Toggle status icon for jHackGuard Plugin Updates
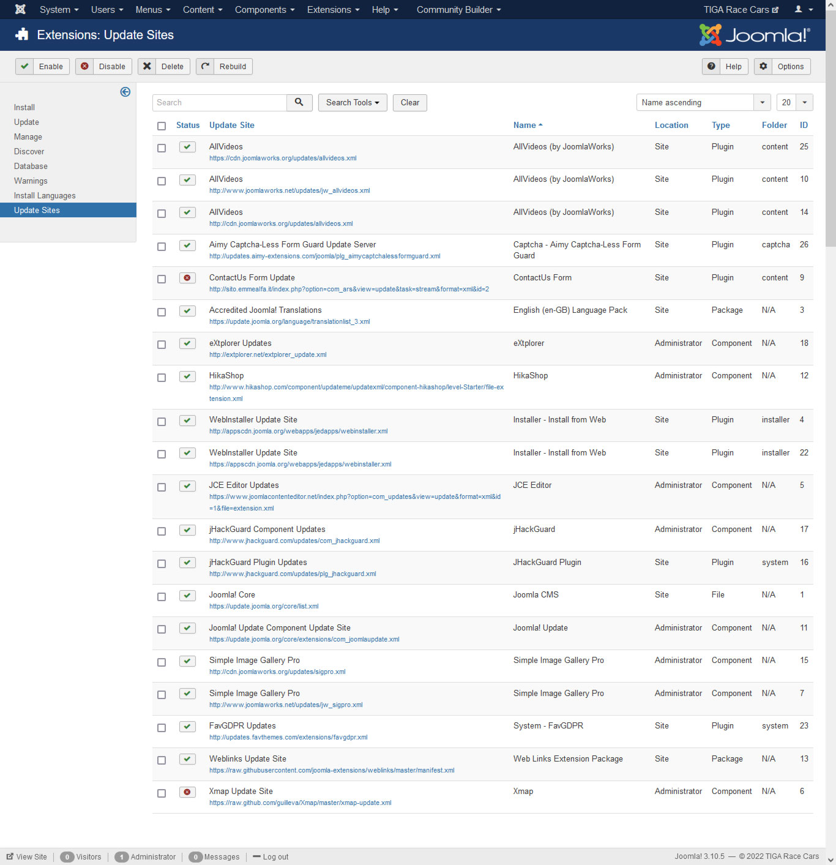836x865 pixels. pyautogui.click(x=187, y=563)
